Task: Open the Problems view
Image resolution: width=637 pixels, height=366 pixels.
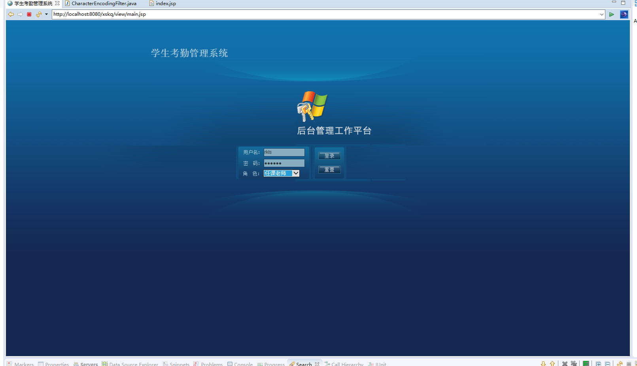Action: [x=208, y=364]
